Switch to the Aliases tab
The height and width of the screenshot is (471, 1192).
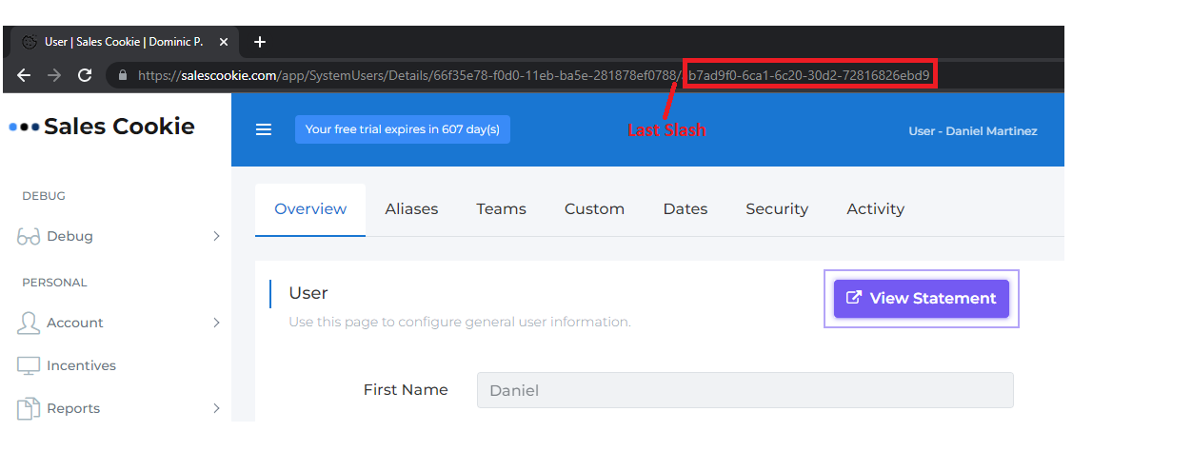point(412,209)
